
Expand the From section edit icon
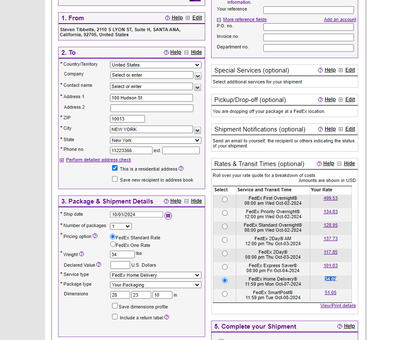pyautogui.click(x=188, y=18)
